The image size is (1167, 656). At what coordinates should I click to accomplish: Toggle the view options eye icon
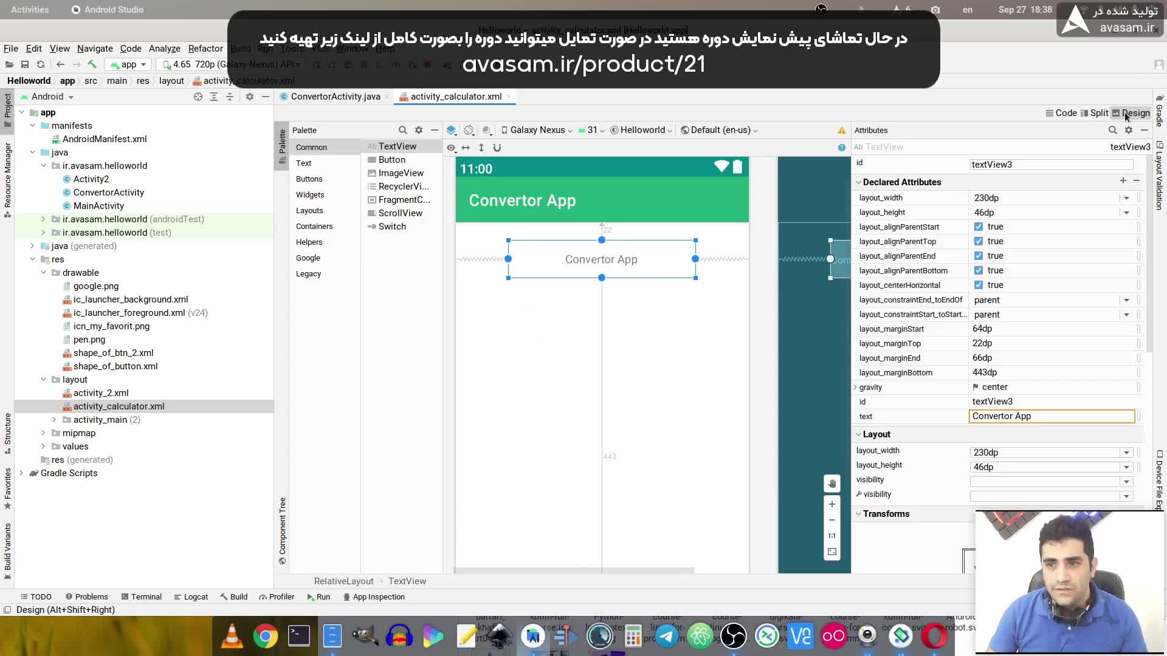[x=450, y=148]
